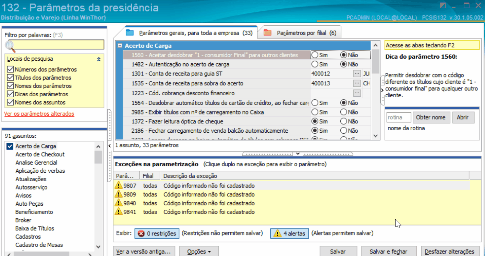
Task: Click the rotina input field
Action: pos(399,117)
